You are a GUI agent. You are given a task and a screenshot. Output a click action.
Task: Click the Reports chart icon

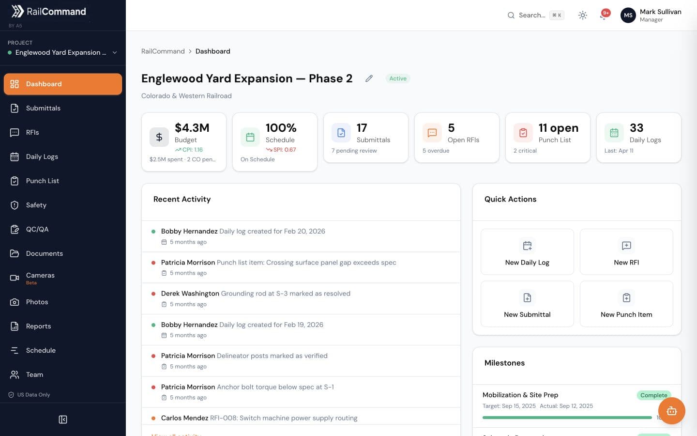click(15, 326)
